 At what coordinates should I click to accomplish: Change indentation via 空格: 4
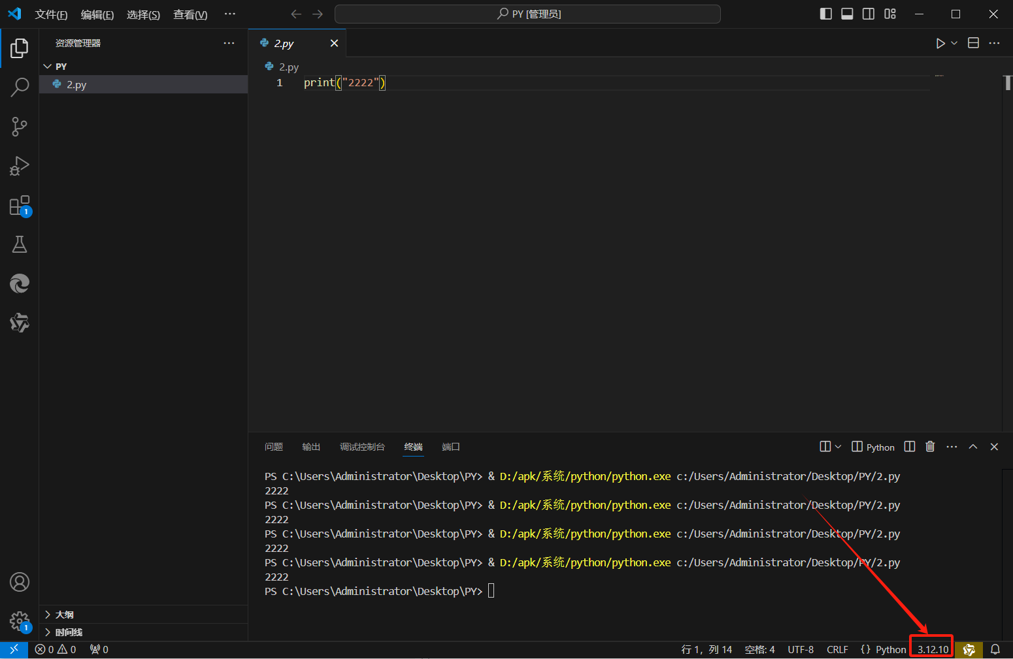(760, 649)
